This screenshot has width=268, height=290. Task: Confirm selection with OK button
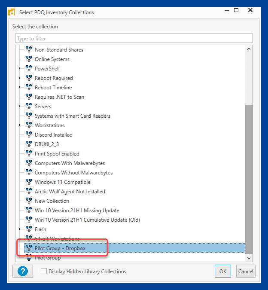(x=223, y=271)
